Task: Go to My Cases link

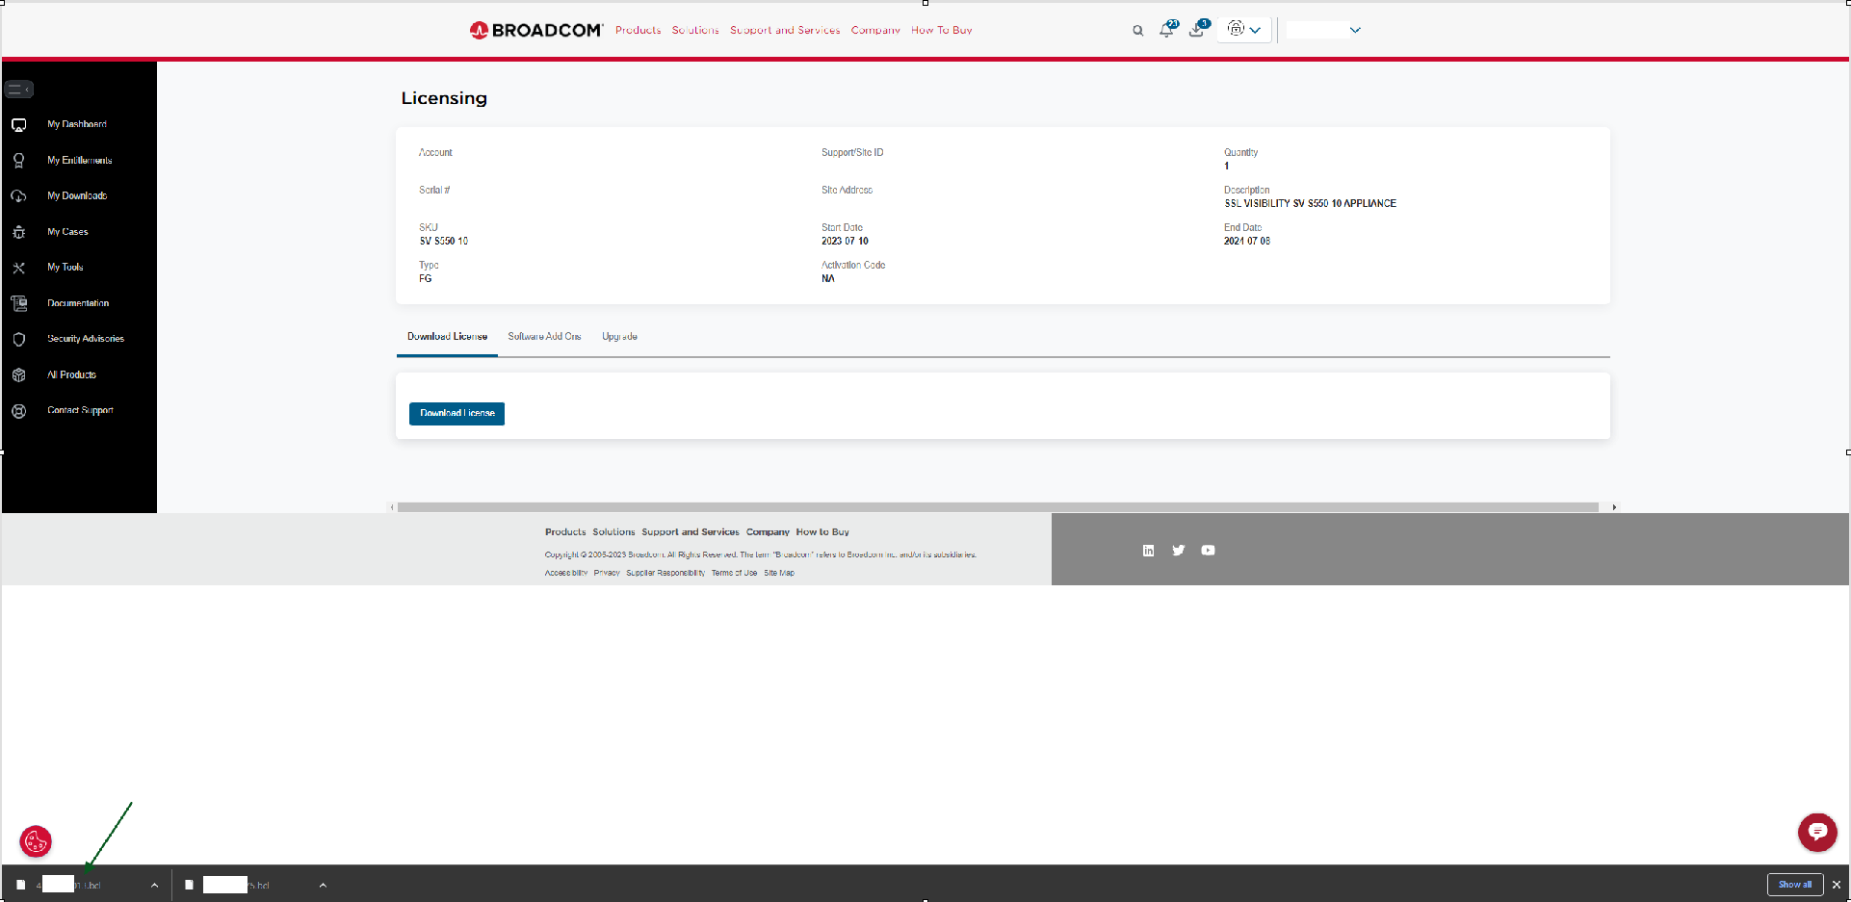Action: point(67,232)
